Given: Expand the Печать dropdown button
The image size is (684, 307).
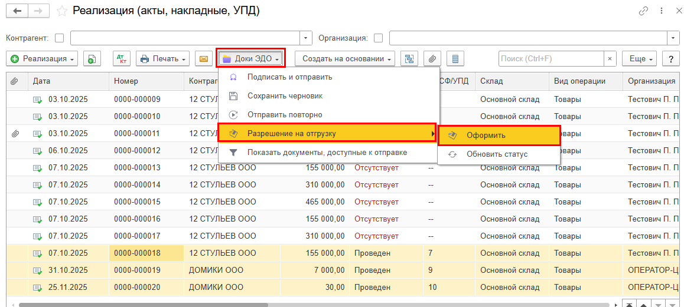Looking at the screenshot, I should tap(162, 59).
